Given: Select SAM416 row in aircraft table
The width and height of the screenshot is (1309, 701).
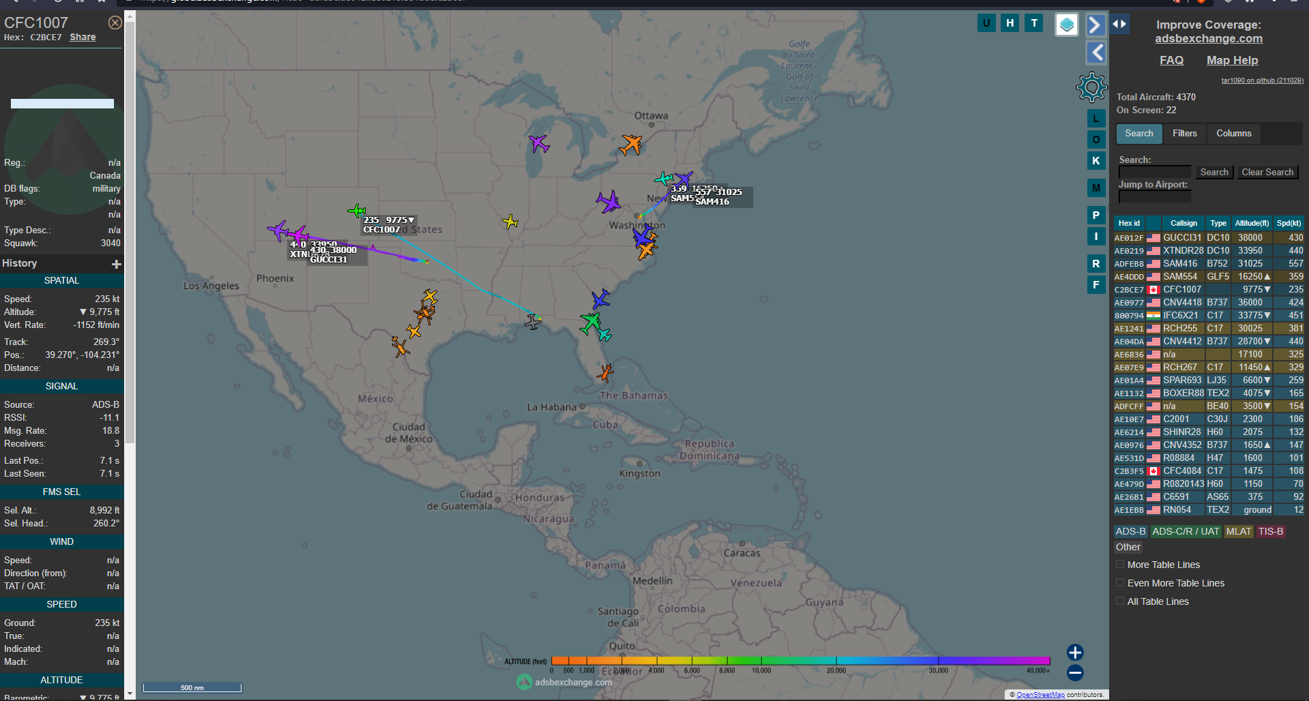Looking at the screenshot, I should [1209, 264].
